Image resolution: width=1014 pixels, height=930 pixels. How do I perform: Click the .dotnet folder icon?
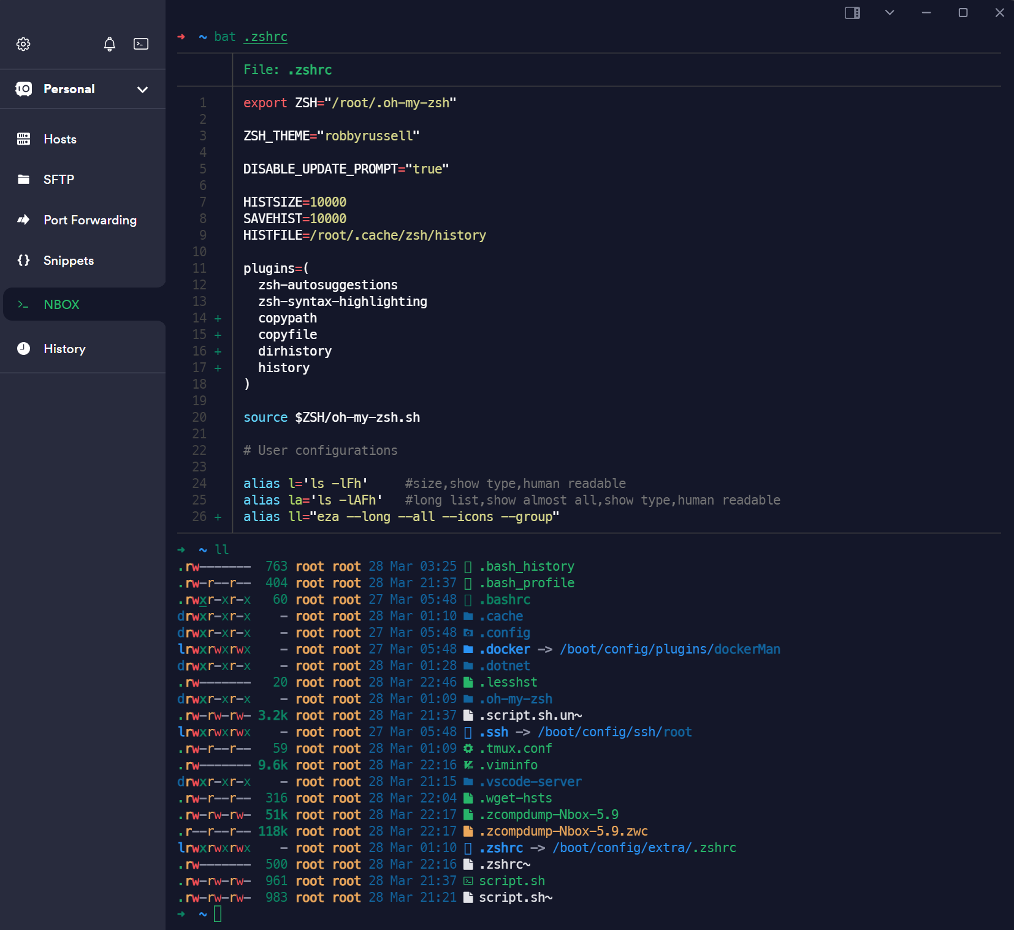(x=468, y=666)
